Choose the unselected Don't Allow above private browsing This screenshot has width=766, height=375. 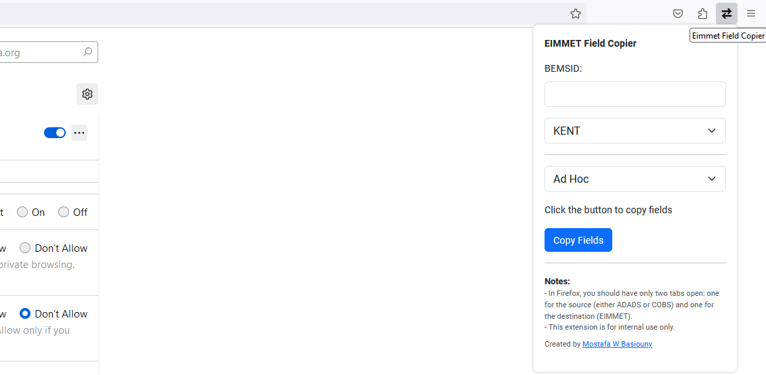25,248
